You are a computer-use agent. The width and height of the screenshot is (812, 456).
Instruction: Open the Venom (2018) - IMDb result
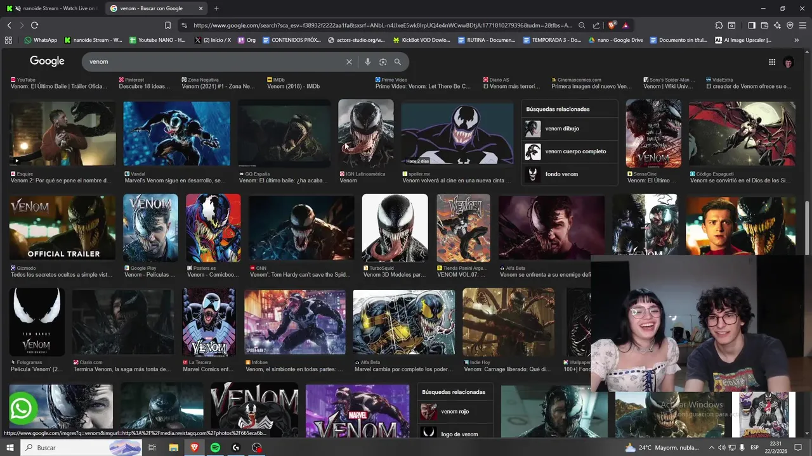pos(293,86)
